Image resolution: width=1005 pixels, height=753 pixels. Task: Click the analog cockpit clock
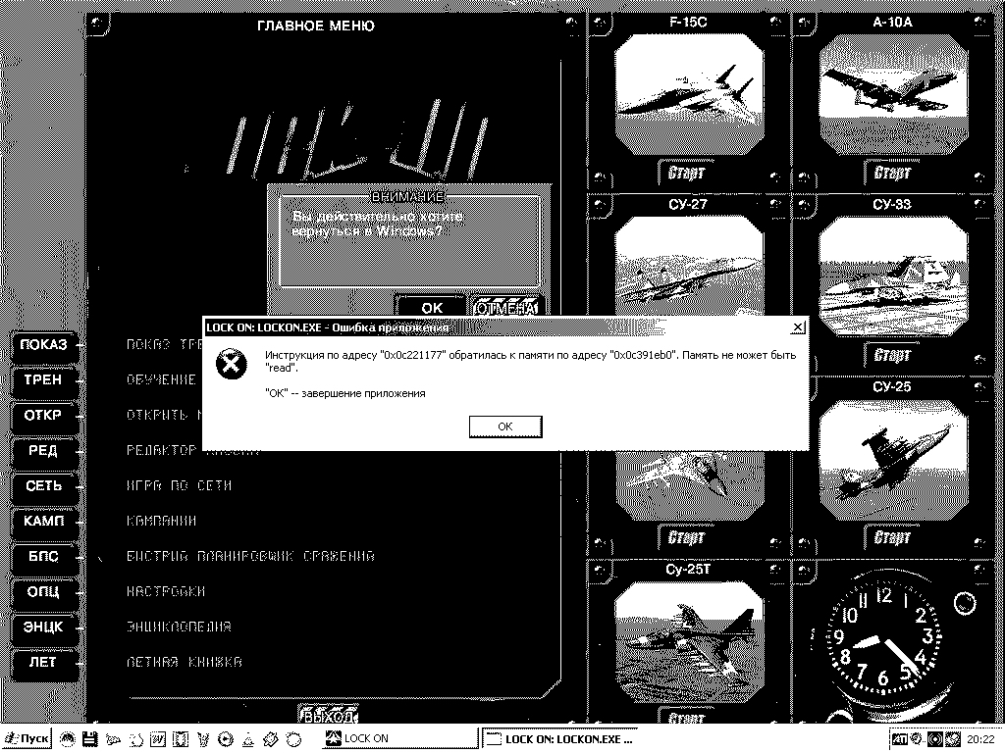tap(884, 638)
